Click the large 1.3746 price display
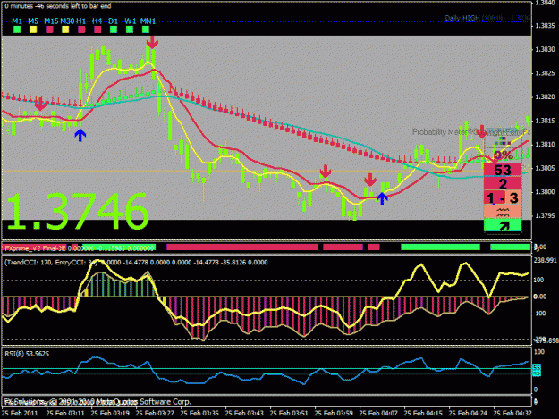The image size is (559, 419). (x=77, y=212)
